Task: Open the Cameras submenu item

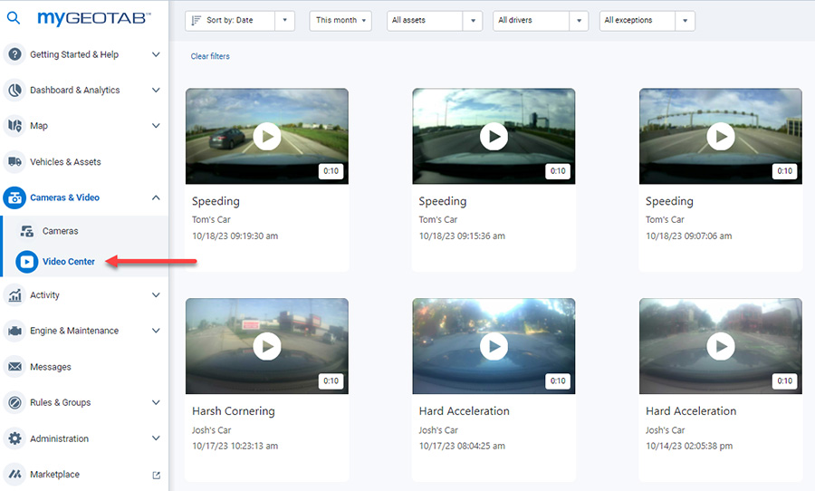Action: coord(60,231)
